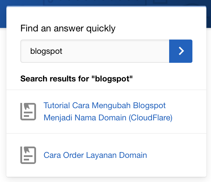Click the white chevron inside the search button
The width and height of the screenshot is (211, 182).
click(x=181, y=51)
